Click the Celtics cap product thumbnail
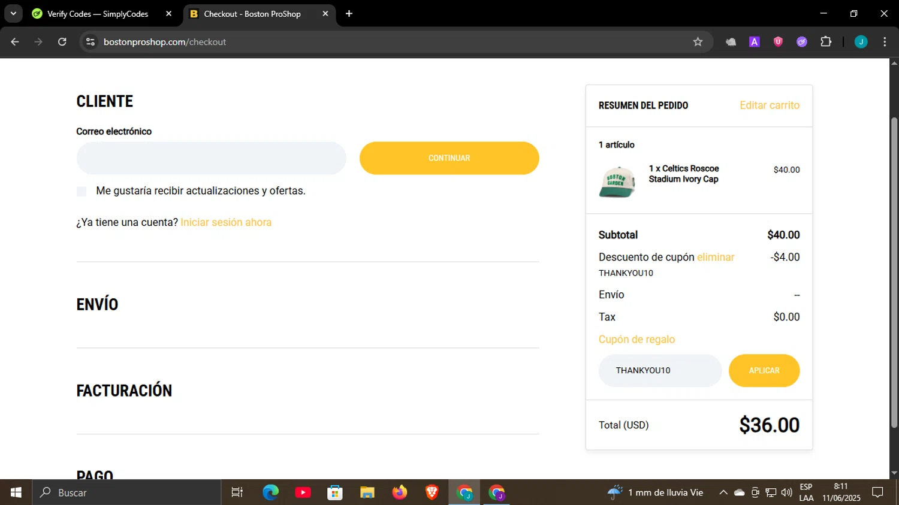This screenshot has height=505, width=899. [x=617, y=182]
